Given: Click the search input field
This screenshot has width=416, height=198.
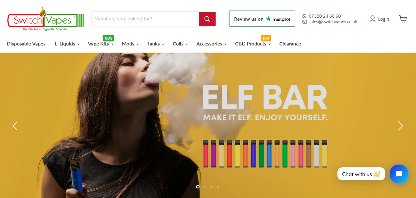Looking at the screenshot, I should pos(145,19).
